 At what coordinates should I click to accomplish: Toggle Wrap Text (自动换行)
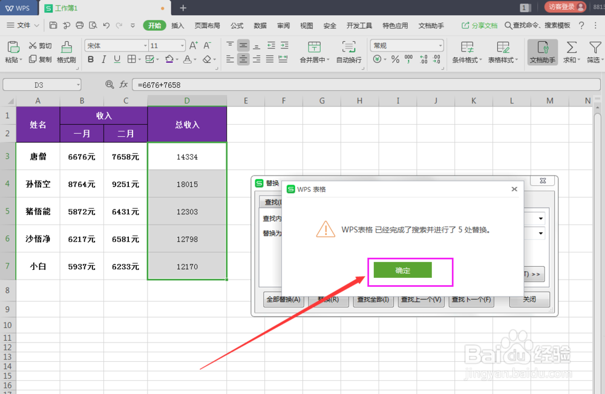click(349, 52)
